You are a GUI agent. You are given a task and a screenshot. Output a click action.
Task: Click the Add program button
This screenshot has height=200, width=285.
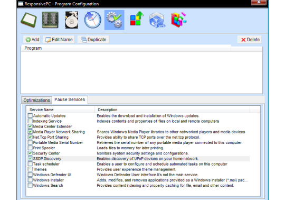click(x=32, y=40)
